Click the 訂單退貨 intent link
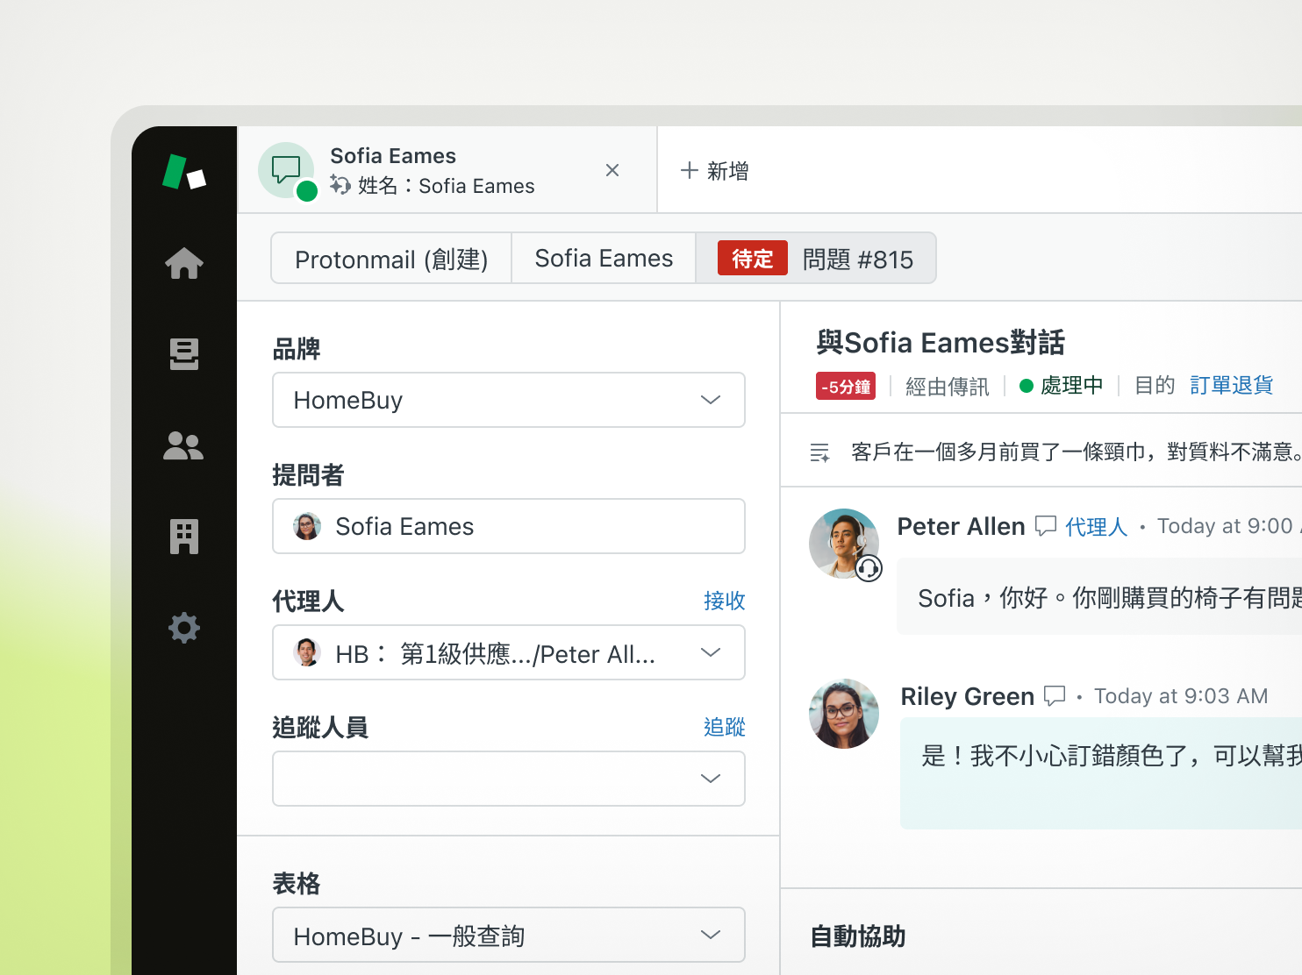 [x=1231, y=386]
